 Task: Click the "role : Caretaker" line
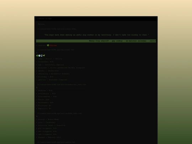[46, 122]
